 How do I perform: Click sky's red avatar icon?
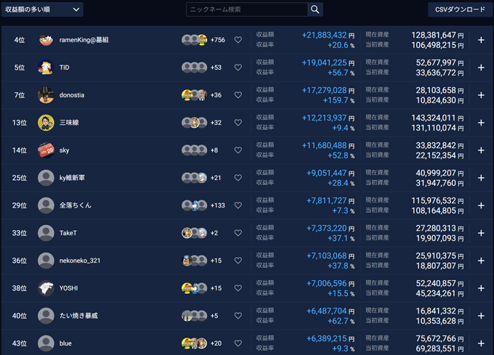click(x=46, y=150)
